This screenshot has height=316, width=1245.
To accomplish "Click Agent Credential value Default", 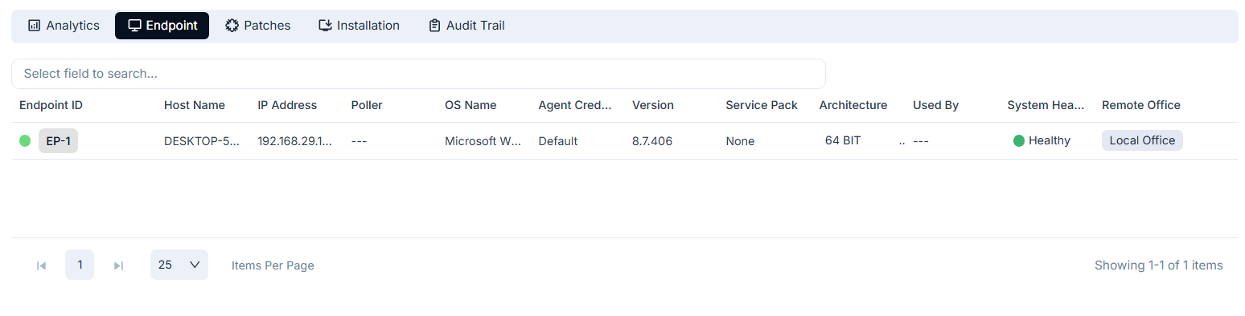I will coord(558,141).
